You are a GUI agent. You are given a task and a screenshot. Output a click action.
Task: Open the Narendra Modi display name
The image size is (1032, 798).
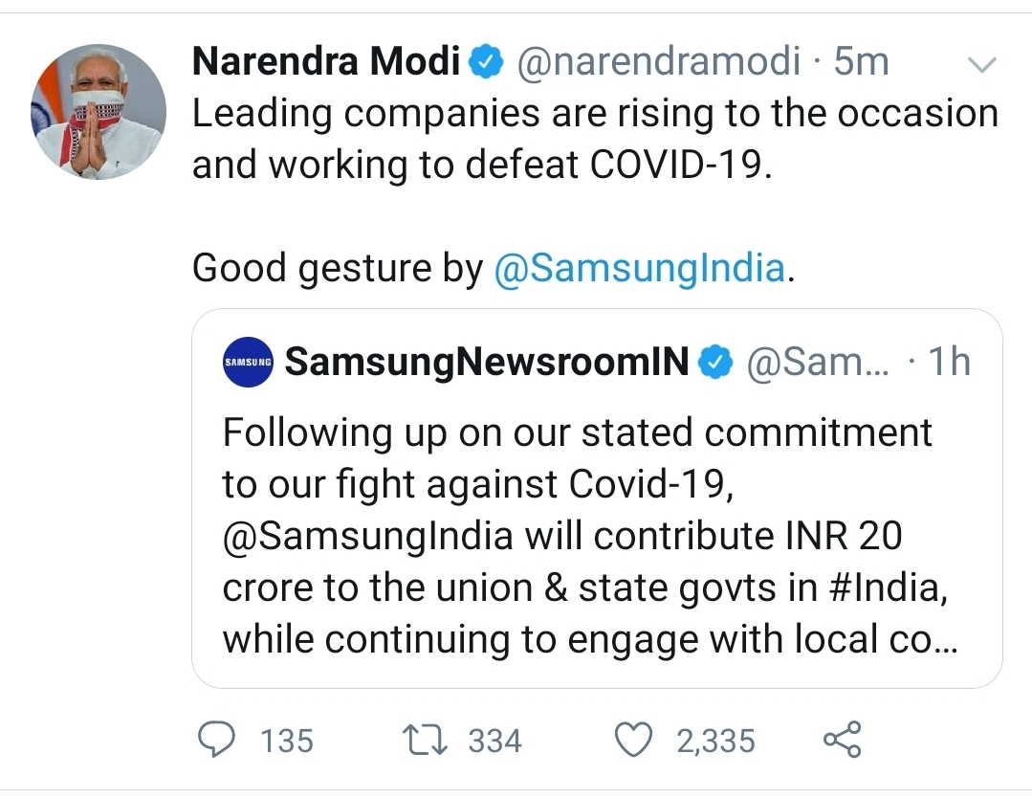pyautogui.click(x=326, y=61)
